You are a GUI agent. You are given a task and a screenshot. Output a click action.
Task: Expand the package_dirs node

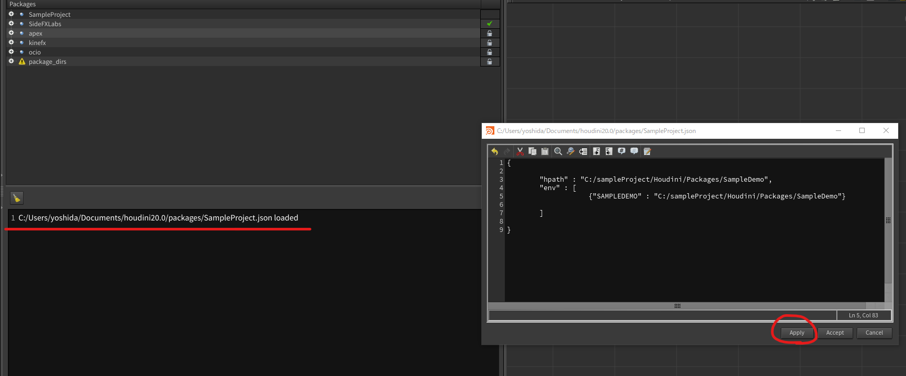11,61
